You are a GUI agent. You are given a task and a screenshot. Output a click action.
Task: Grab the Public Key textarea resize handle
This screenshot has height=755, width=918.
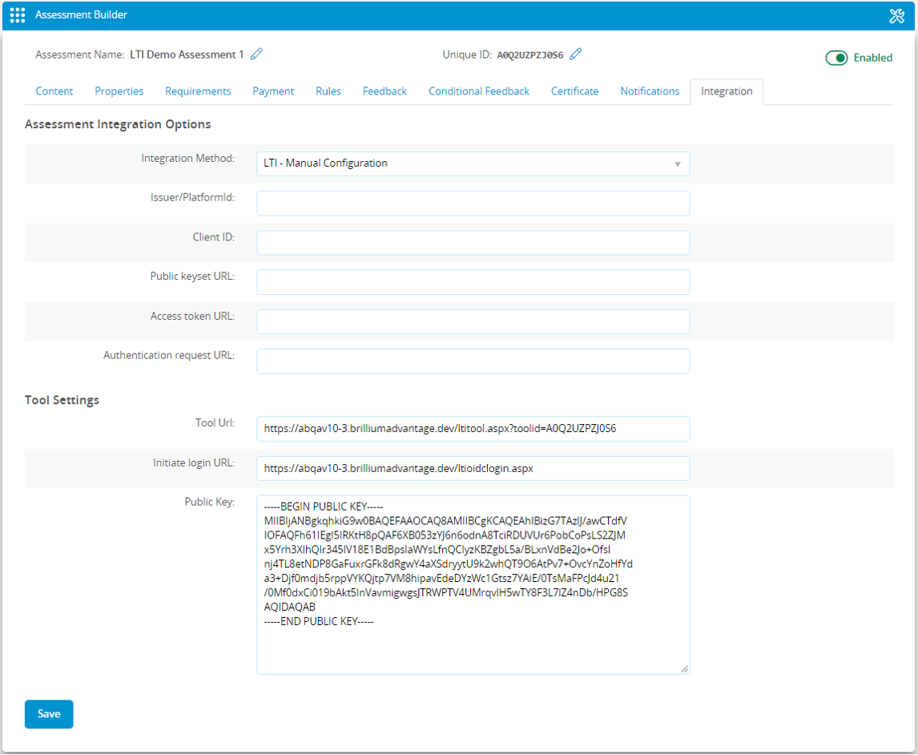(x=684, y=669)
